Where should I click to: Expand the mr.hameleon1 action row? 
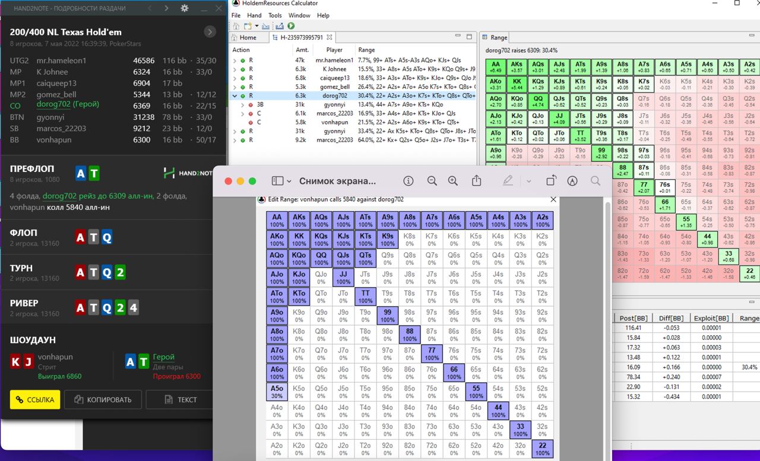(235, 61)
